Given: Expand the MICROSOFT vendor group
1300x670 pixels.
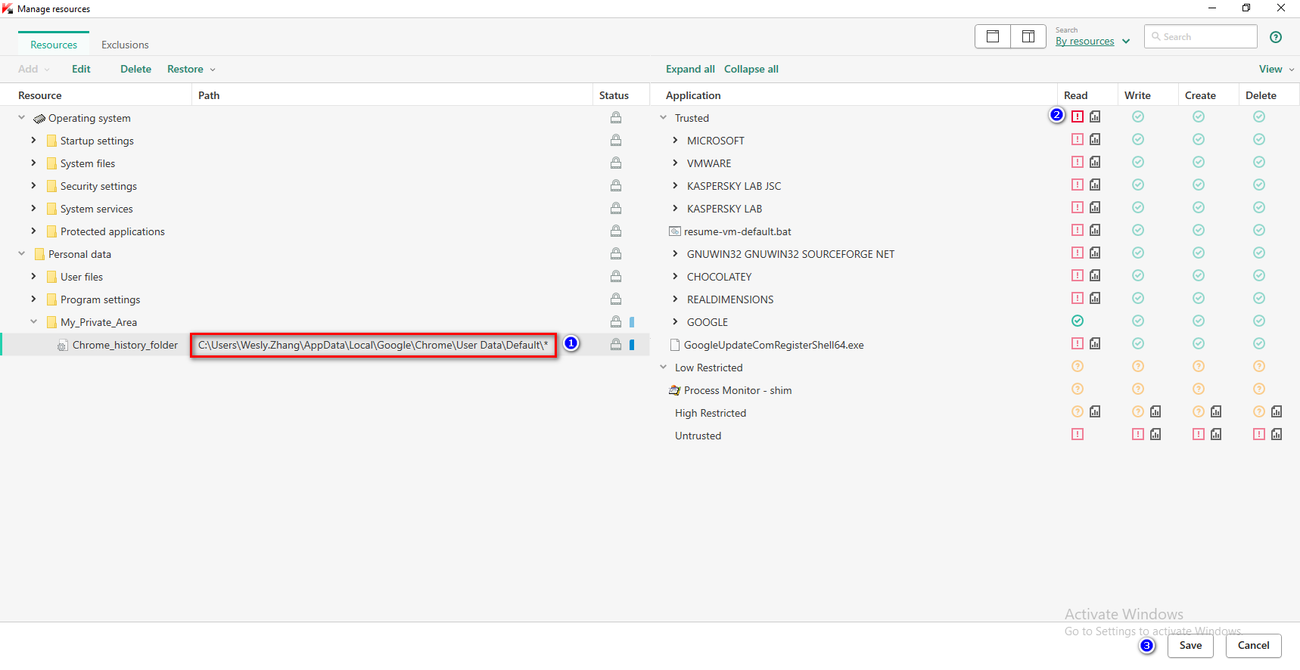Looking at the screenshot, I should pyautogui.click(x=675, y=140).
